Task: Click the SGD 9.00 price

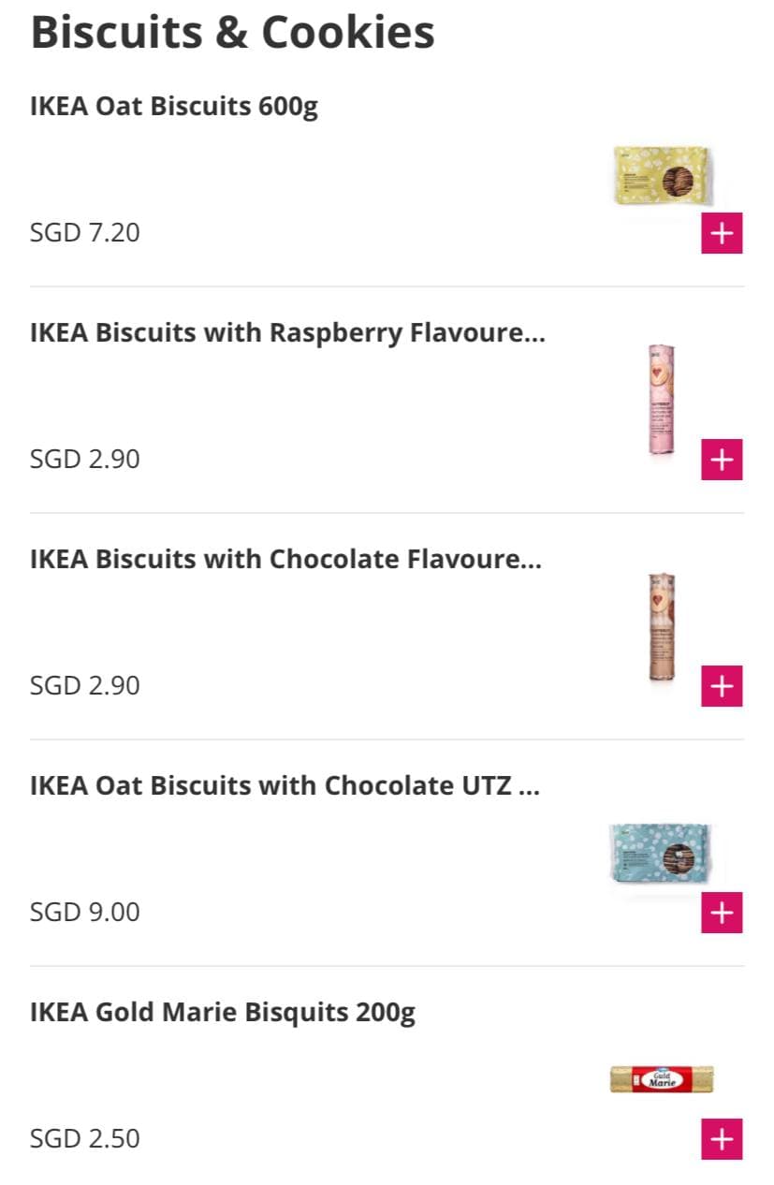Action: [x=85, y=912]
